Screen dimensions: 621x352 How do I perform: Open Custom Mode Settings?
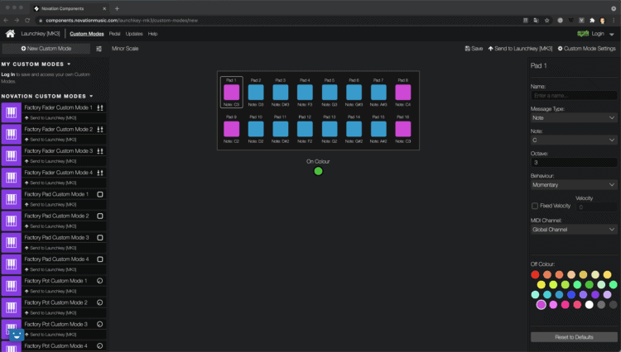coord(586,49)
